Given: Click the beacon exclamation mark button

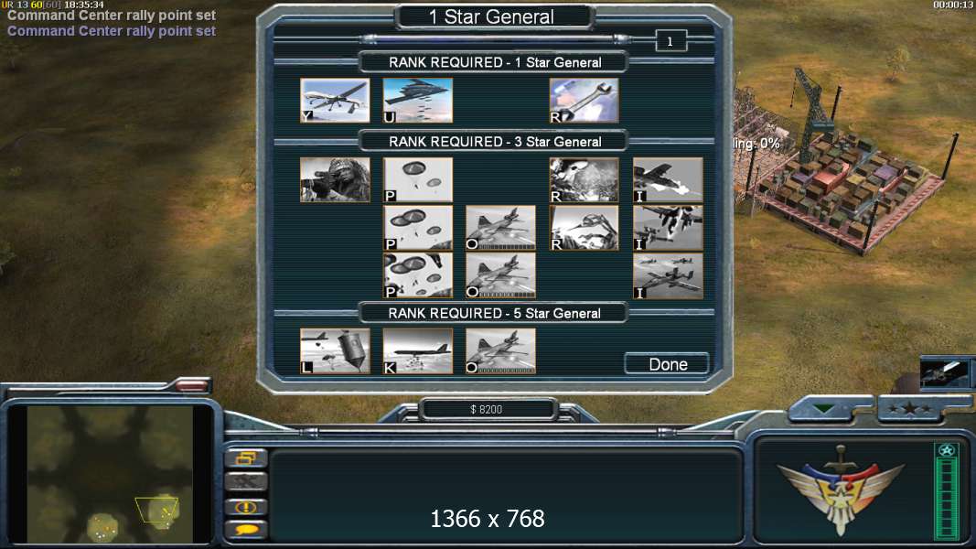Looking at the screenshot, I should pyautogui.click(x=246, y=507).
